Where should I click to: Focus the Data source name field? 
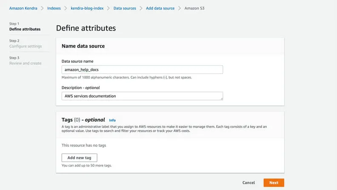pos(142,70)
